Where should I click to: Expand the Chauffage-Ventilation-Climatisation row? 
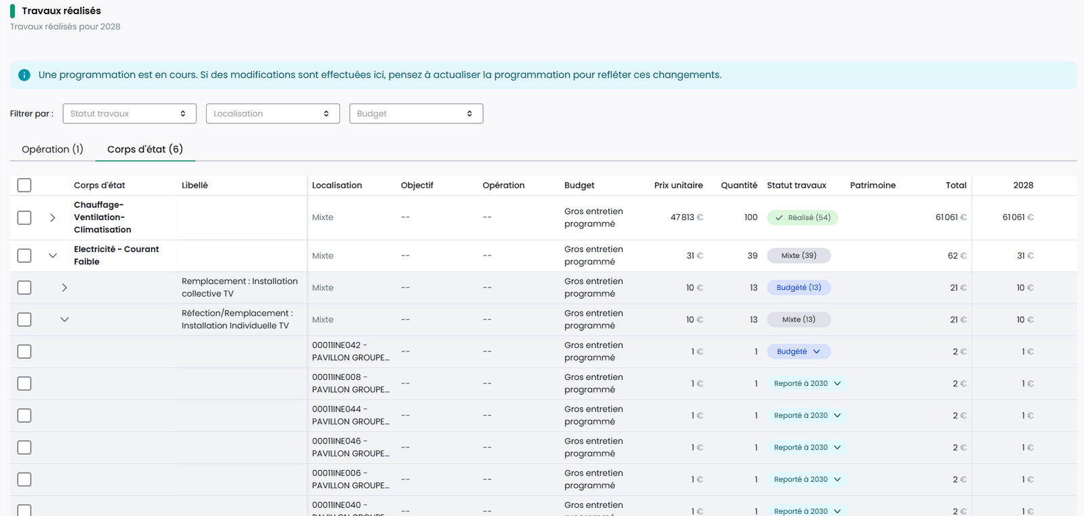53,217
